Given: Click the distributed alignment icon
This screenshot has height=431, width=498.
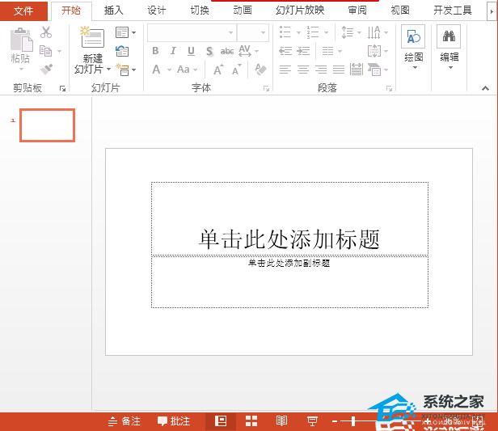Looking at the screenshot, I should (357, 70).
